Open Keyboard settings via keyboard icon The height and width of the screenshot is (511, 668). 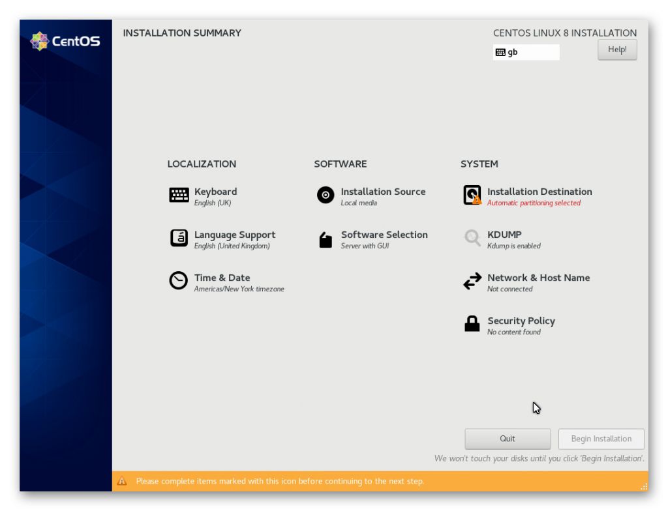(x=179, y=196)
